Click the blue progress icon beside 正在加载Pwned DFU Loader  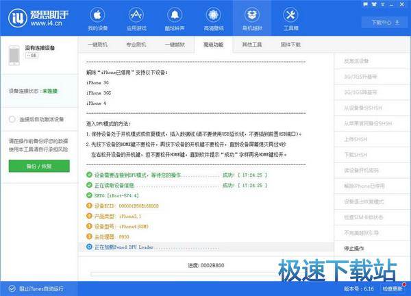point(89,247)
